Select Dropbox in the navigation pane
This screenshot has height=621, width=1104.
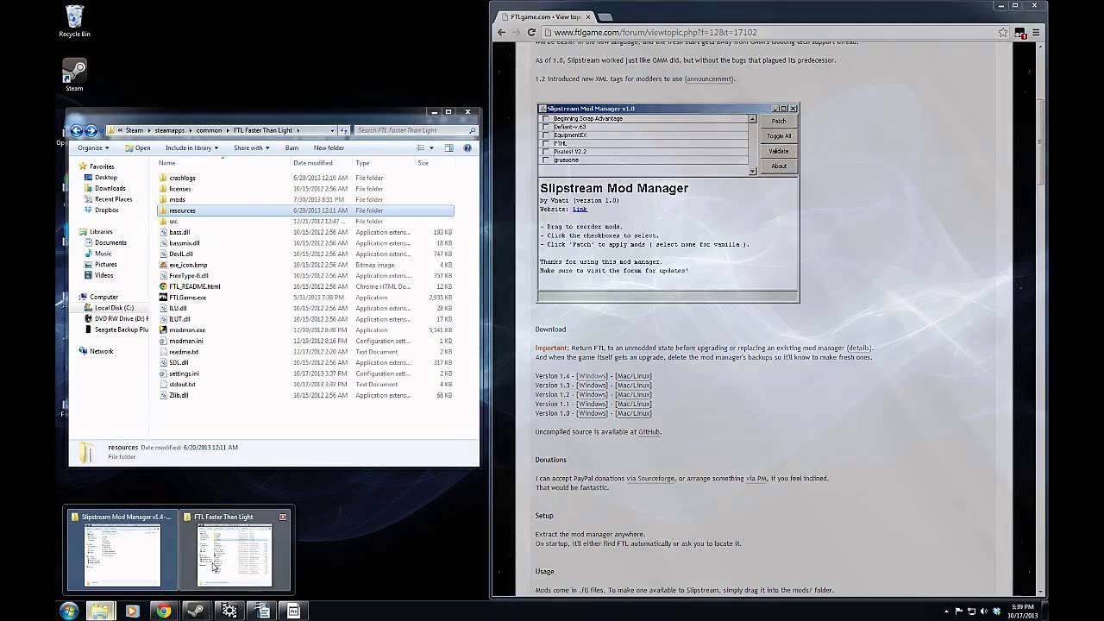[x=106, y=210]
